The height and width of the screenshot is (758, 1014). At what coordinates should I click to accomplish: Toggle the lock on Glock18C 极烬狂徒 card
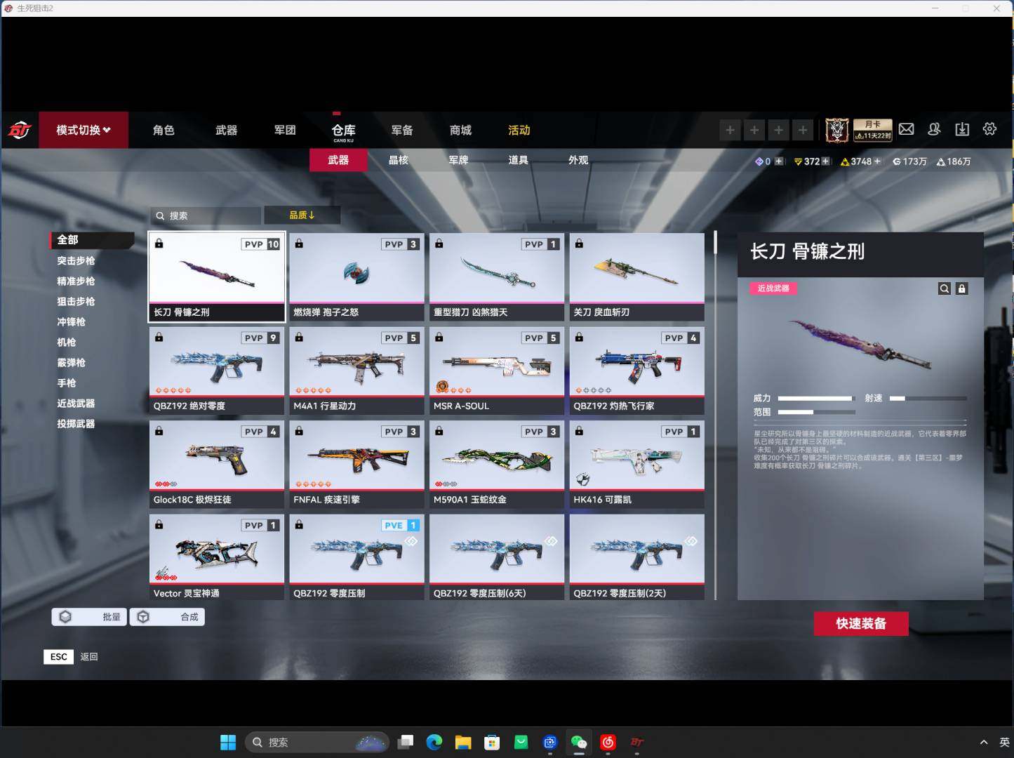pos(159,431)
